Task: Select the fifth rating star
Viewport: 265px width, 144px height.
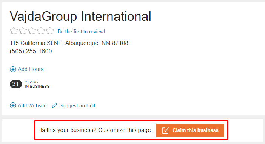Action: click(50, 31)
